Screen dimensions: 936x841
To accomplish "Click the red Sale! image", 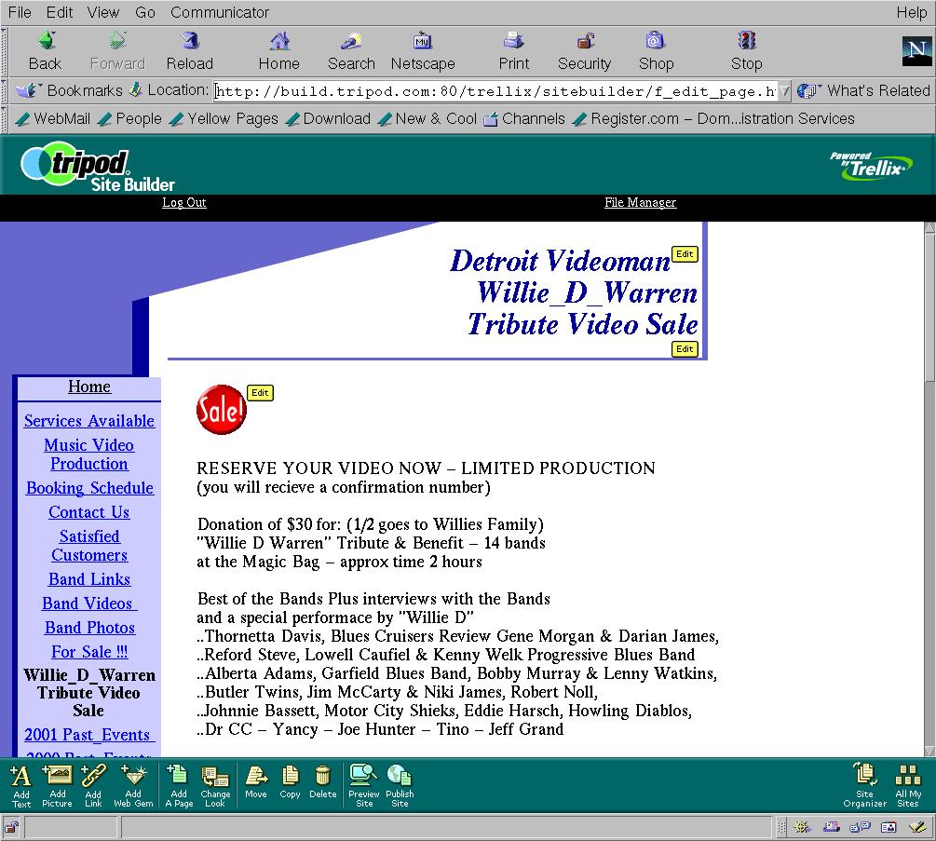I will pos(221,410).
